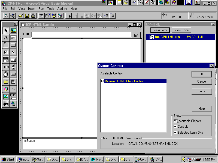The image size is (218, 163).
Task: Select the Line tool in the toolbox
Action: (13, 89)
